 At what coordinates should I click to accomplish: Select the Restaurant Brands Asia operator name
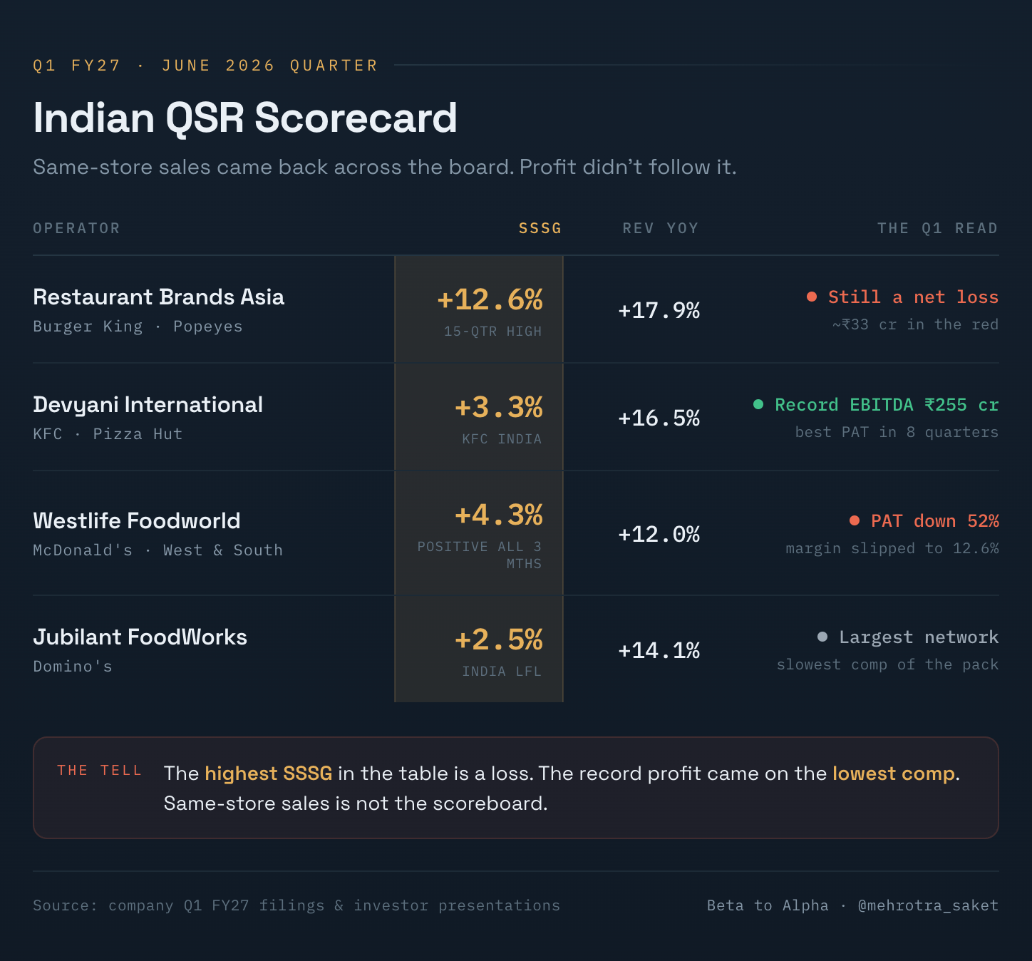[159, 297]
